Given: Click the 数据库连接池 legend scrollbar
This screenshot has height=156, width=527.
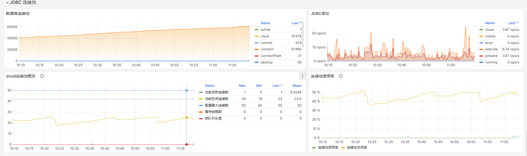Looking at the screenshot, I should pyautogui.click(x=303, y=34).
